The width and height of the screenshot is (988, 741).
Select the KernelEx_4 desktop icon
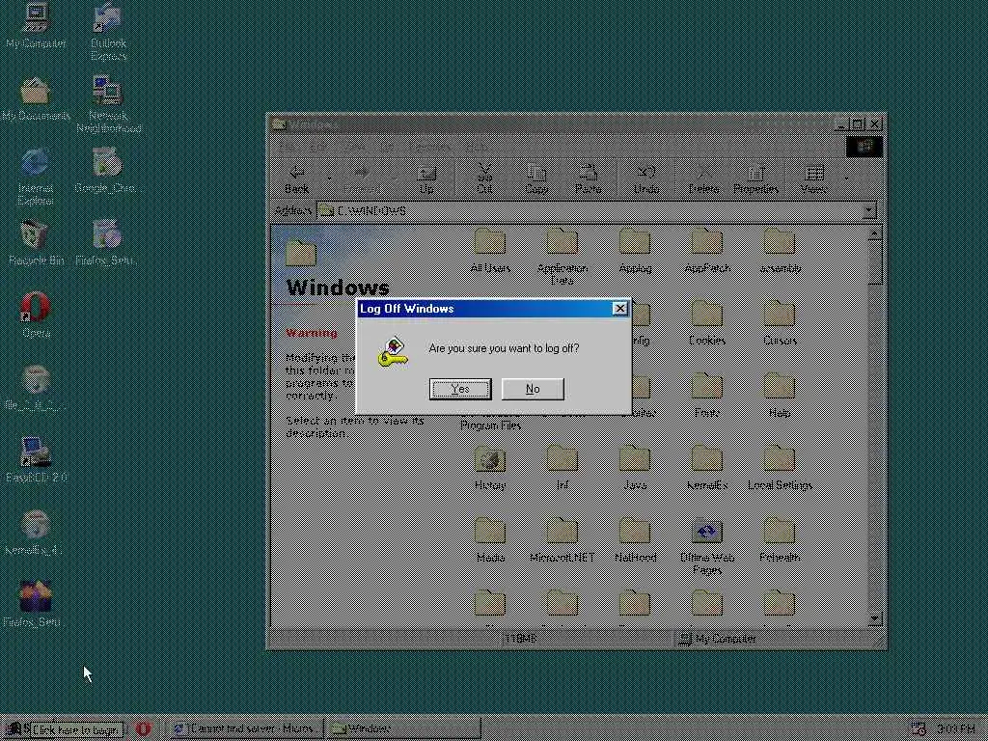pyautogui.click(x=36, y=533)
